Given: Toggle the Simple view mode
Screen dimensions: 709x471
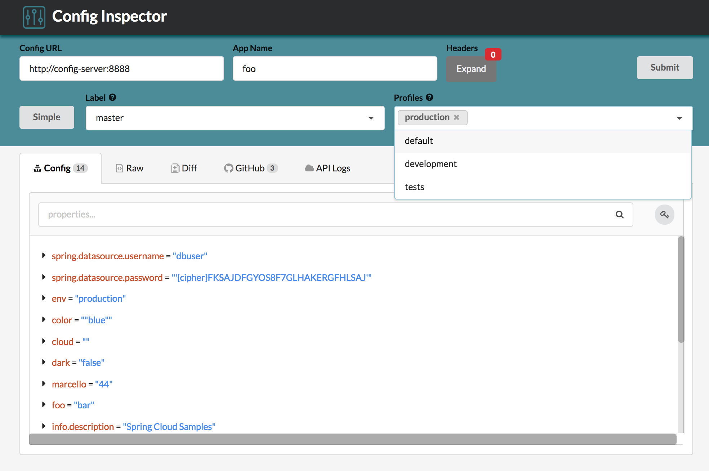Looking at the screenshot, I should [47, 117].
